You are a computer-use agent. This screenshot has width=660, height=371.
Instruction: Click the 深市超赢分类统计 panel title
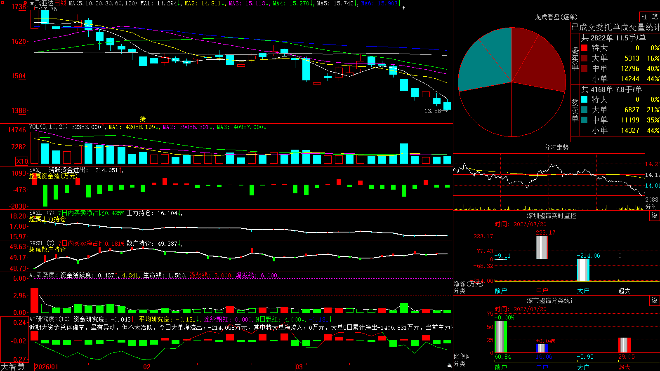(x=551, y=301)
